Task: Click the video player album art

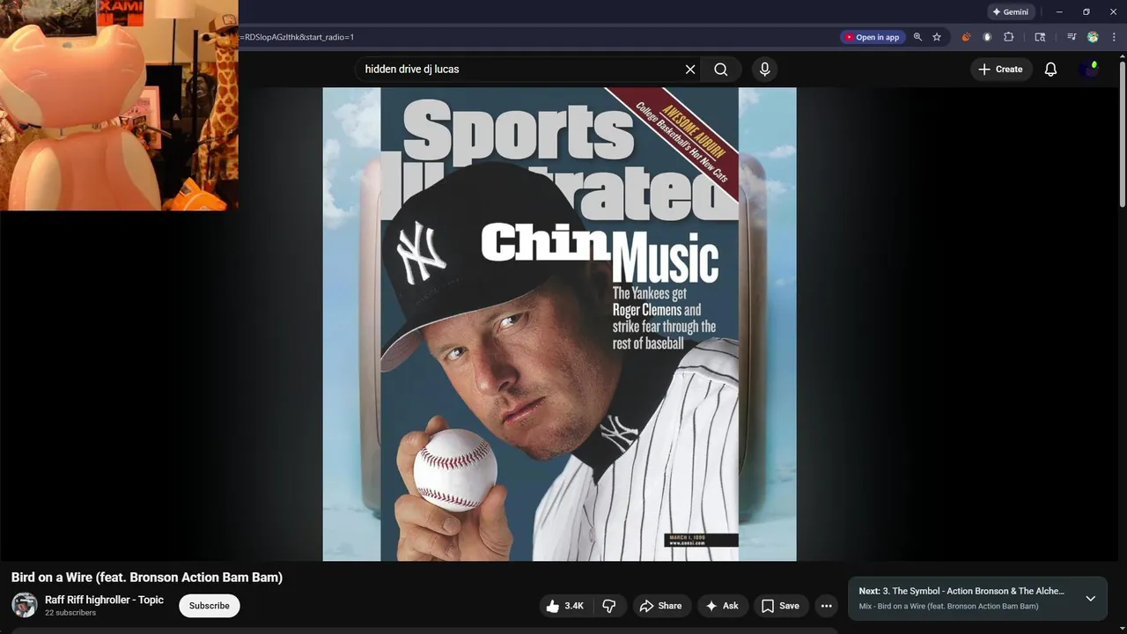Action: coord(559,324)
